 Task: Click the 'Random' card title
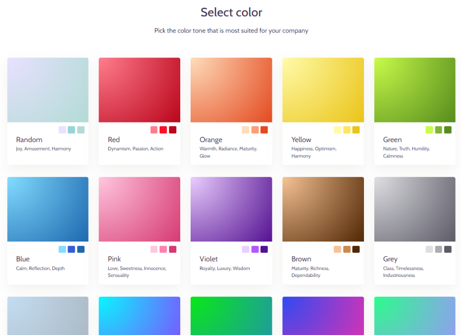(29, 140)
